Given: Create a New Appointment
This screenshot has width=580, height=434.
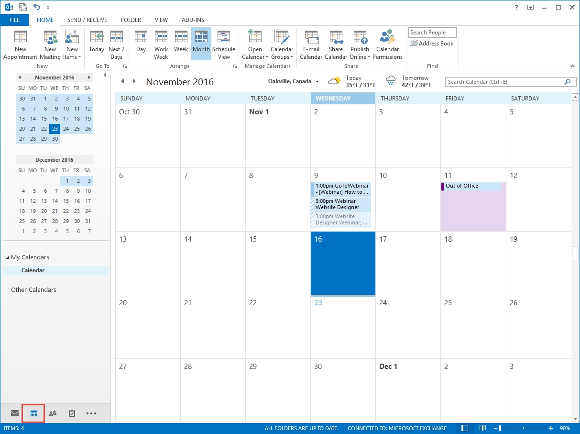Looking at the screenshot, I should (x=20, y=45).
